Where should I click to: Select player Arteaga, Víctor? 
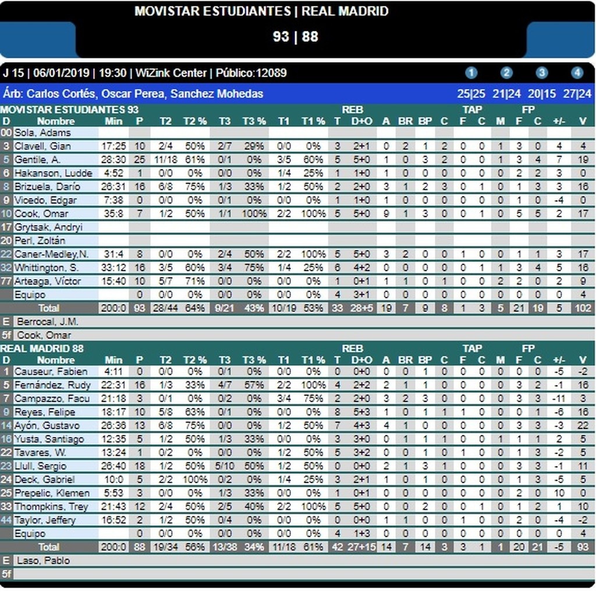point(48,281)
